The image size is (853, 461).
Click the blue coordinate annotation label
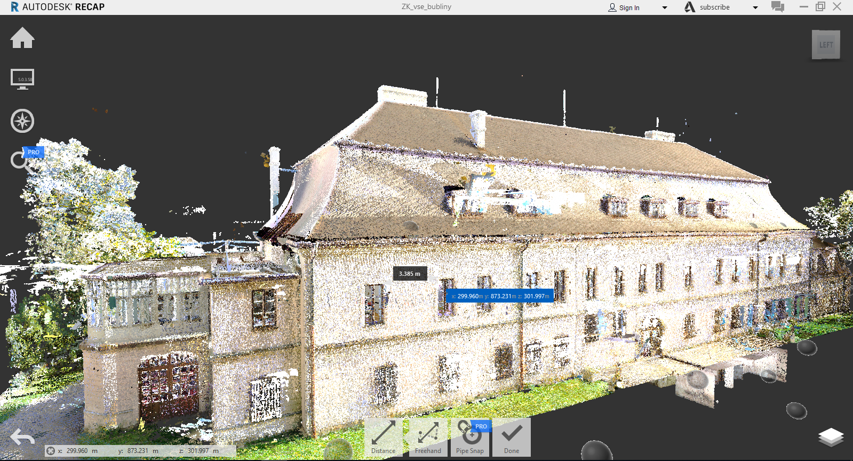coord(499,296)
